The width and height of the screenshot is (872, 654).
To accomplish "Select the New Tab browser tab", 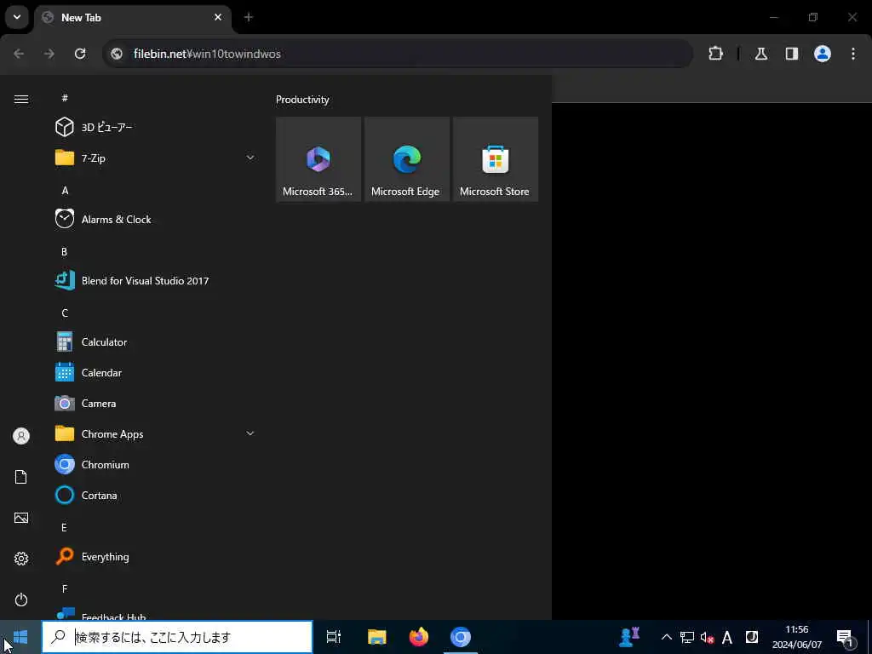I will pos(133,18).
